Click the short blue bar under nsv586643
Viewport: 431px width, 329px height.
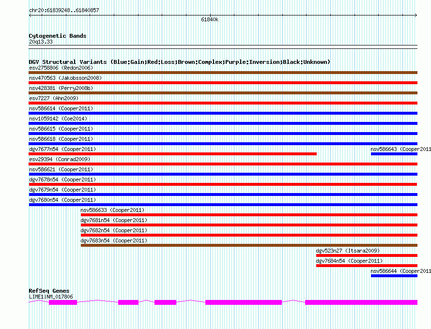(x=394, y=154)
